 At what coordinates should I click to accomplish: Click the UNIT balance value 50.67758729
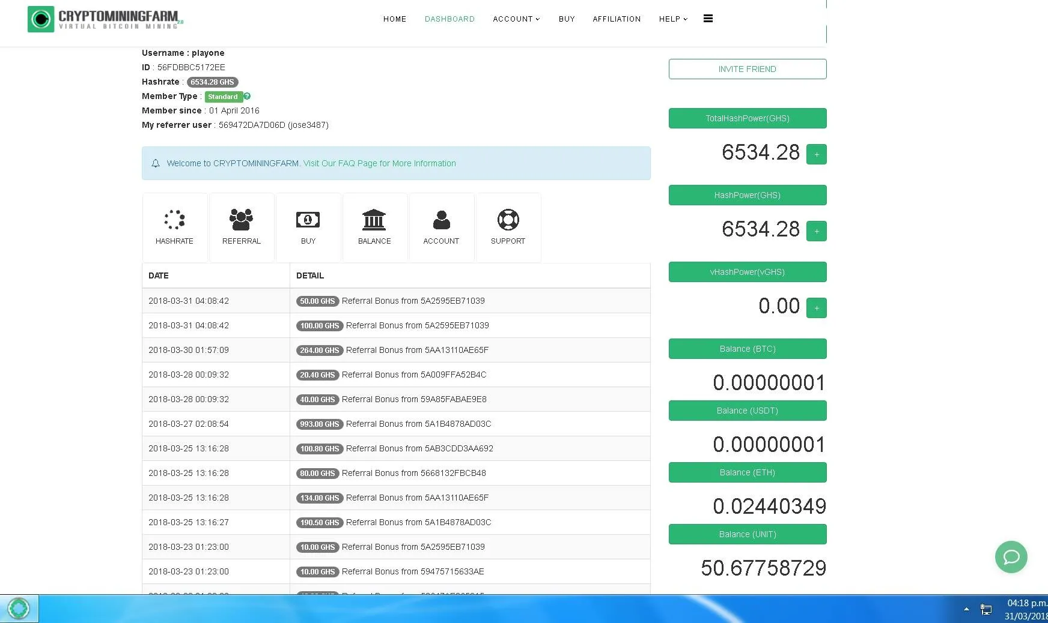[763, 568]
